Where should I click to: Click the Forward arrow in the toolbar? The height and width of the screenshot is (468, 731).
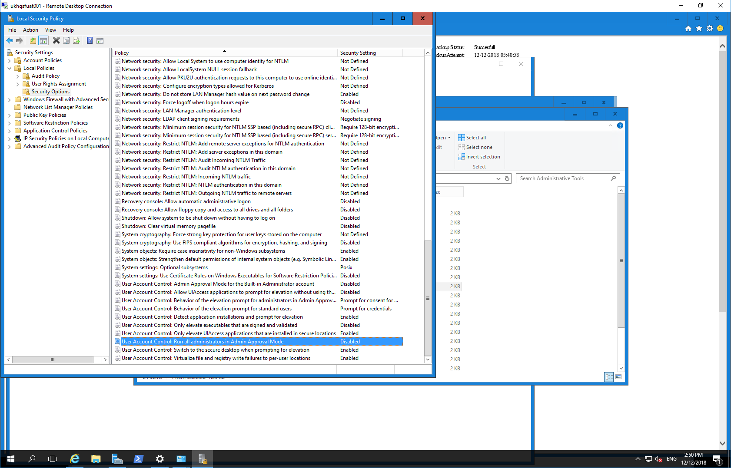[20, 40]
